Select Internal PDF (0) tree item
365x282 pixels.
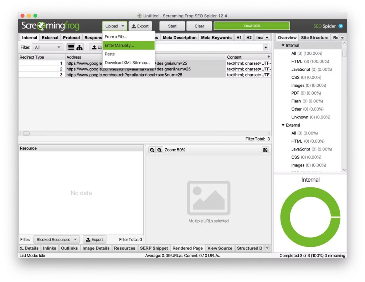click(306, 93)
